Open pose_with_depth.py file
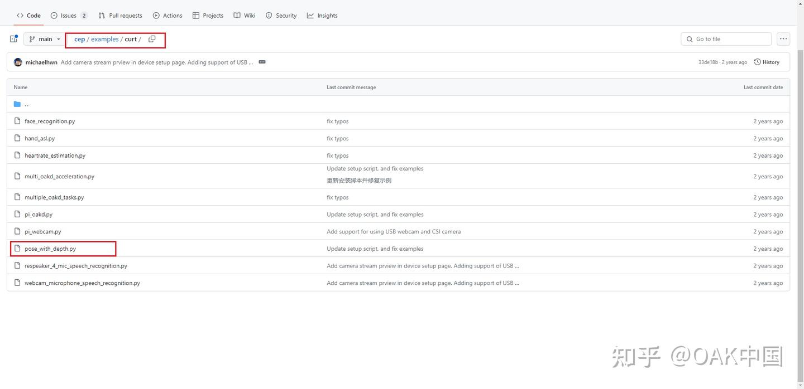This screenshot has width=804, height=389. (50, 249)
